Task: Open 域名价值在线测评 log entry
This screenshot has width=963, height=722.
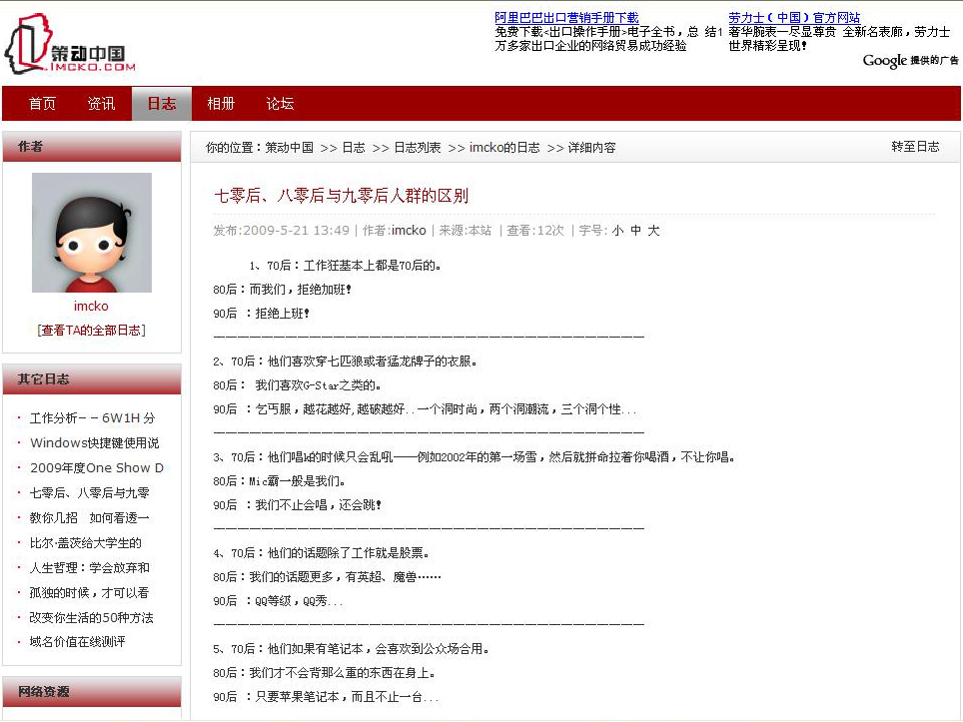Action: tap(77, 642)
